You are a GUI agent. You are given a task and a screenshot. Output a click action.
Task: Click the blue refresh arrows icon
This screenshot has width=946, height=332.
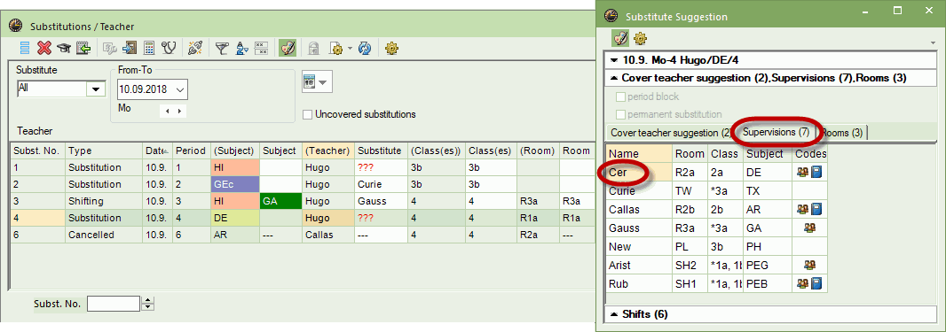pyautogui.click(x=365, y=48)
